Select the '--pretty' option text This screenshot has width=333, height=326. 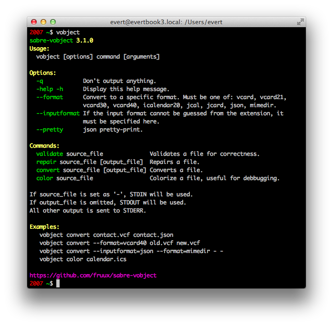(x=50, y=130)
